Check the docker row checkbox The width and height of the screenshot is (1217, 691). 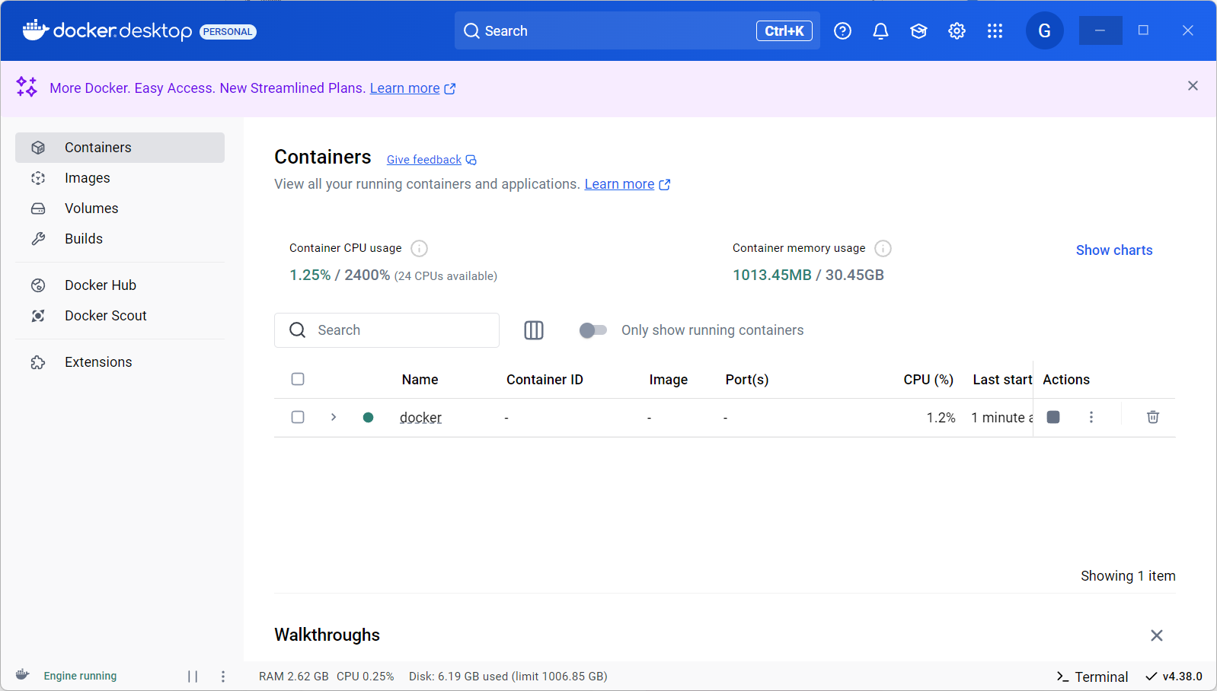[298, 417]
